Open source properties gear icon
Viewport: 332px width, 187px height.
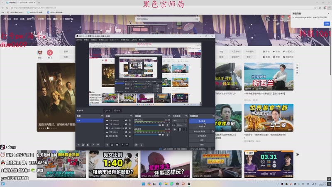[117, 145]
